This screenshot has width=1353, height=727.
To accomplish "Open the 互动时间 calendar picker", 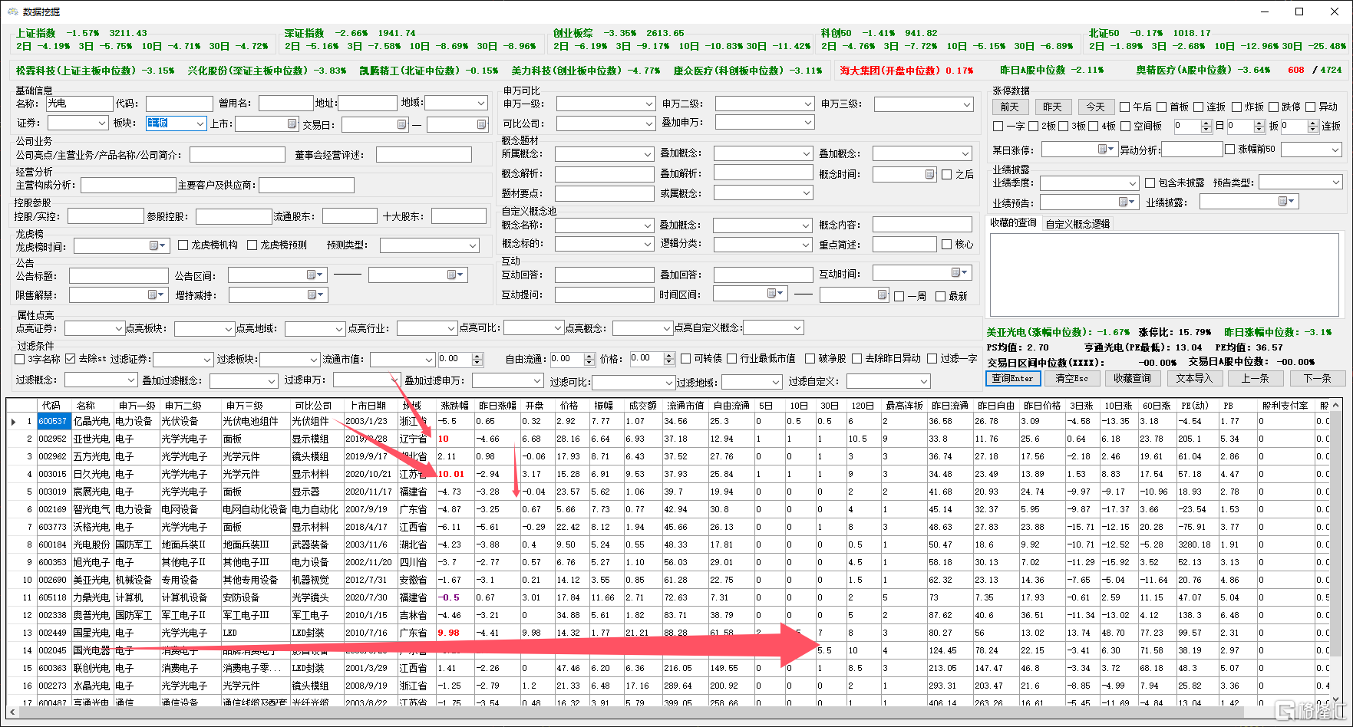I will [959, 272].
